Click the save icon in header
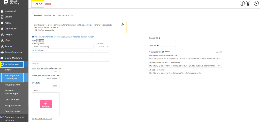The width and height of the screenshot is (260, 122). coord(248,3)
